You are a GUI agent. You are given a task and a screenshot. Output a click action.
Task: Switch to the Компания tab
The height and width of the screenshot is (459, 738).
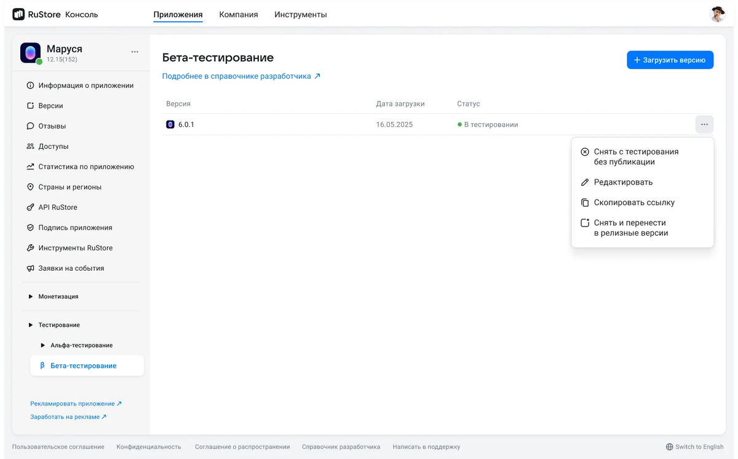239,14
